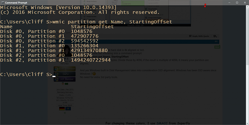This screenshot has width=249, height=125.
Task: Click the Posts : 11,476 text
Action: click(65, 95)
